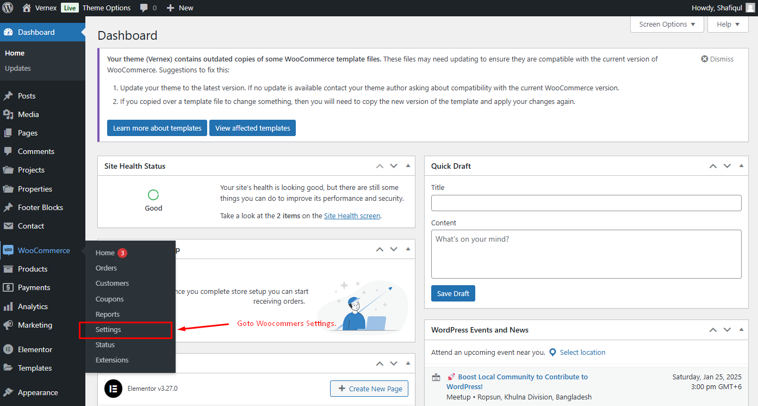Click Learn more about templates button
The width and height of the screenshot is (758, 406).
click(x=157, y=128)
